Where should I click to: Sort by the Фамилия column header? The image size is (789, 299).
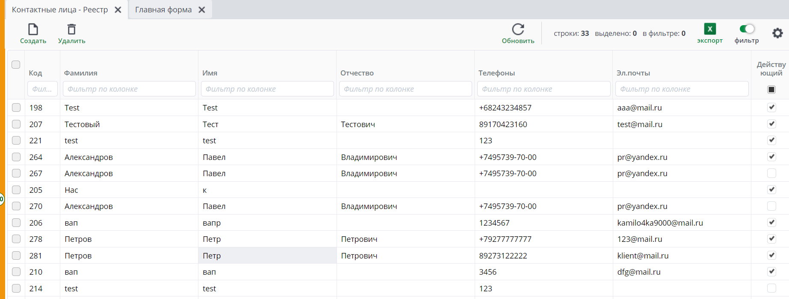pos(81,73)
